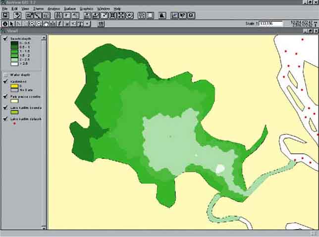Image resolution: width=319 pixels, height=237 pixels.
Task: Click the legend panel scroll-up arrow
Action: point(45,37)
